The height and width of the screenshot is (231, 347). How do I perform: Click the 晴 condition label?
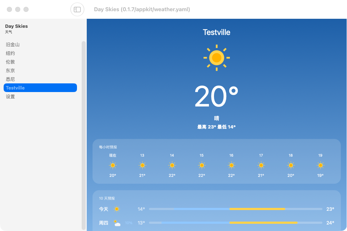click(x=217, y=118)
